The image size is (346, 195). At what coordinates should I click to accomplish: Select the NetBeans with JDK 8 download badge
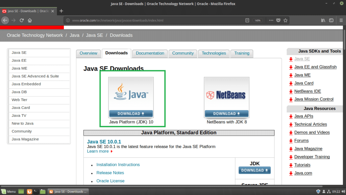pos(226,114)
